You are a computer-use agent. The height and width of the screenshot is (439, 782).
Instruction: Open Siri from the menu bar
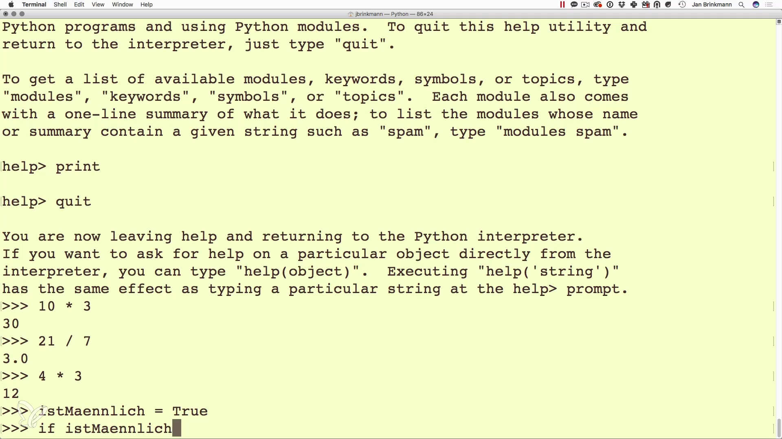pos(756,4)
